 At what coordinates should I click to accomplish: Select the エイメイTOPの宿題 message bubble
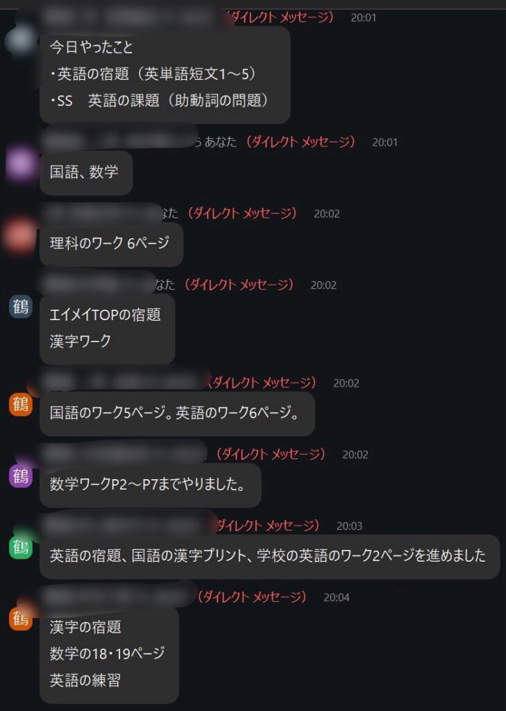[x=108, y=328]
